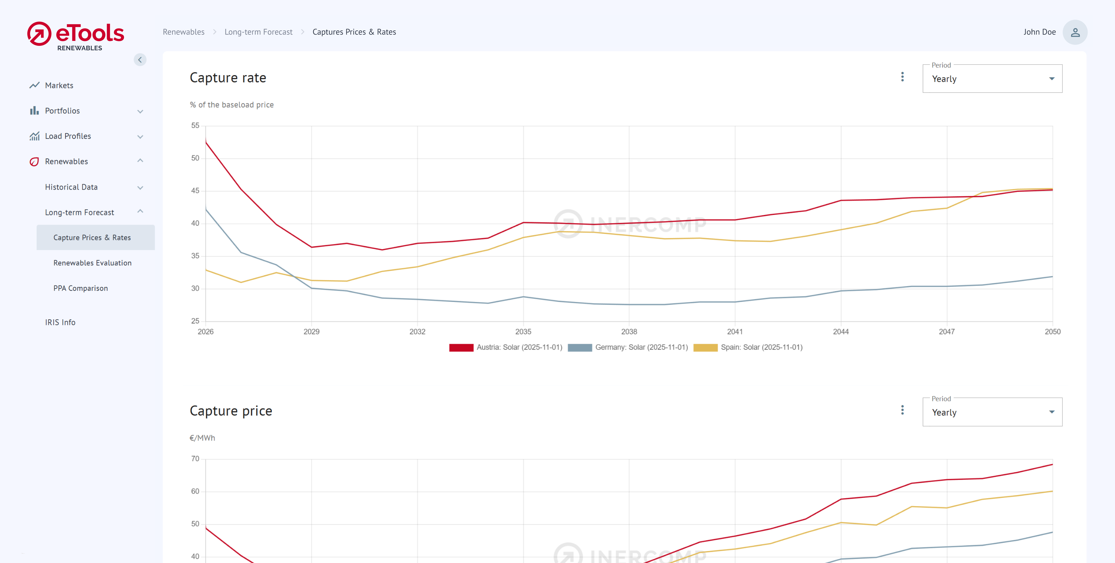Open the Renewables Evaluation page
Image resolution: width=1115 pixels, height=563 pixels.
tap(92, 263)
